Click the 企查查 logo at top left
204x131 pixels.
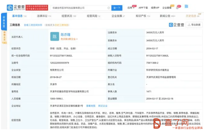(x=16, y=8)
